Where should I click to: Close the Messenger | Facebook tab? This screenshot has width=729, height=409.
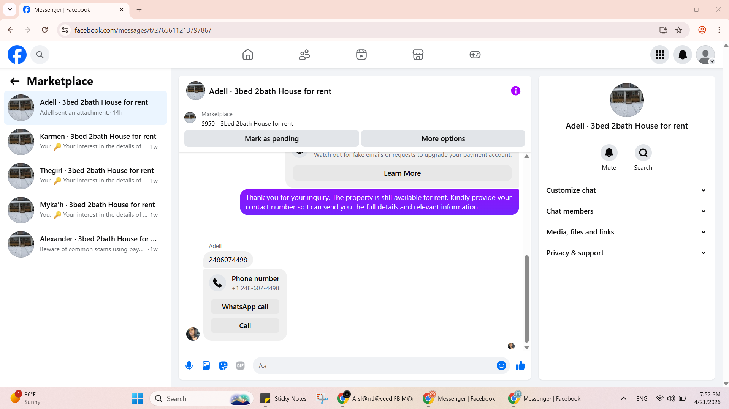(x=122, y=9)
